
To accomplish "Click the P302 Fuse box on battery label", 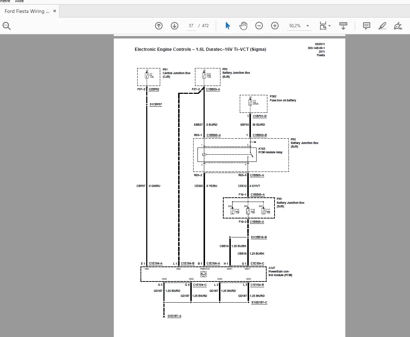I will [283, 98].
